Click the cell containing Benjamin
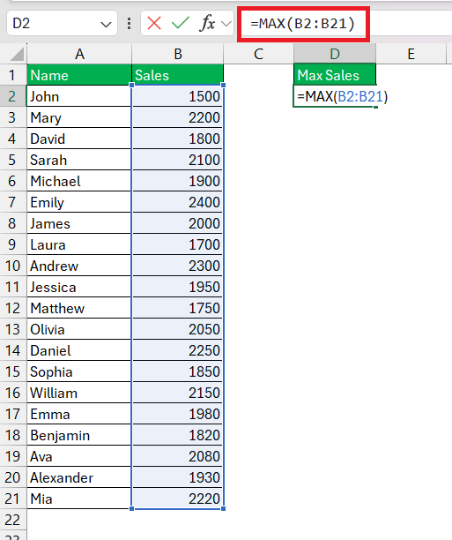Screen dimensions: 452x540 coord(79,435)
